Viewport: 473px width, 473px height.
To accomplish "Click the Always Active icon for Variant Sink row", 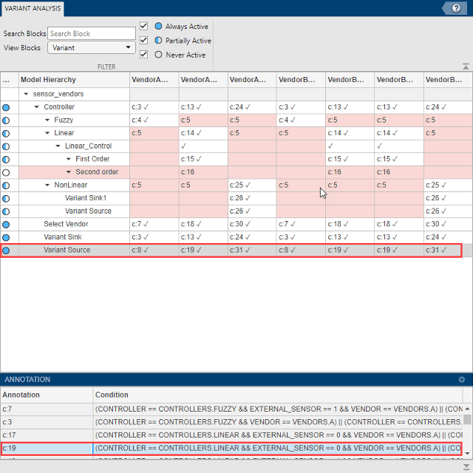I will [x=6, y=237].
